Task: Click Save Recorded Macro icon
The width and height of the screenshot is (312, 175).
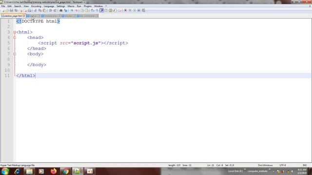Action: click(x=143, y=10)
